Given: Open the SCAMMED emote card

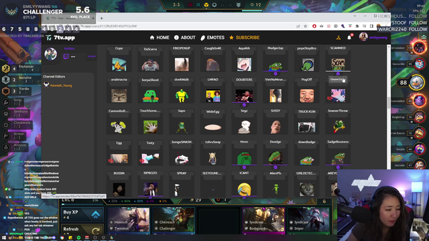Looking at the screenshot, I should point(338,60).
